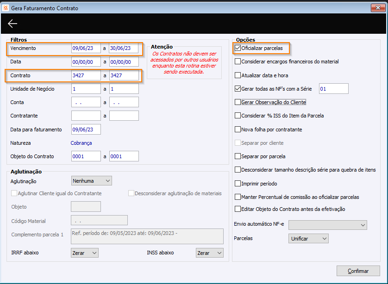Uncheck Oficializar parcelas
Viewport: 388px width, 284px height.
coord(238,48)
